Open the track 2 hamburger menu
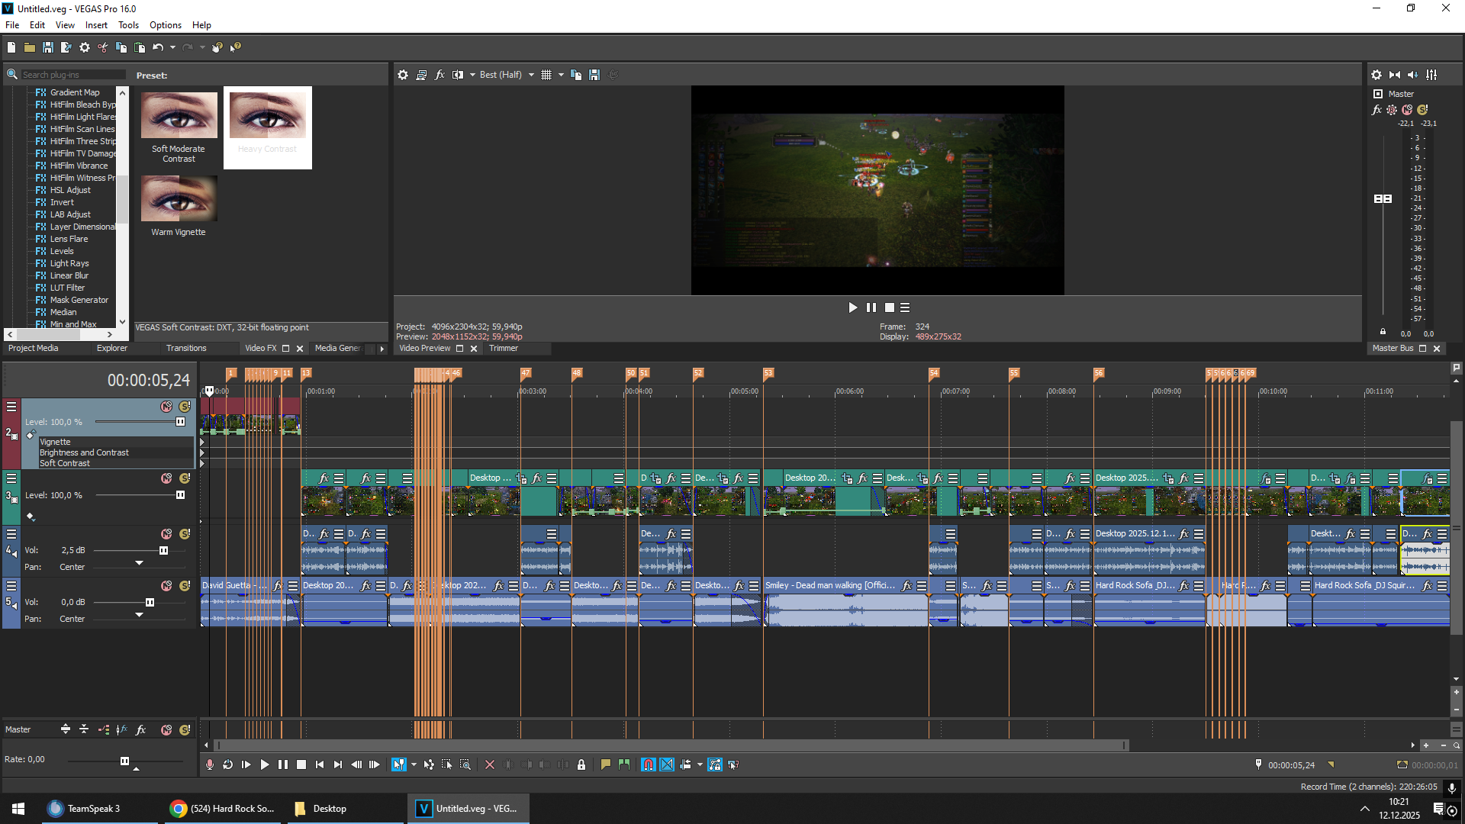 click(x=11, y=407)
